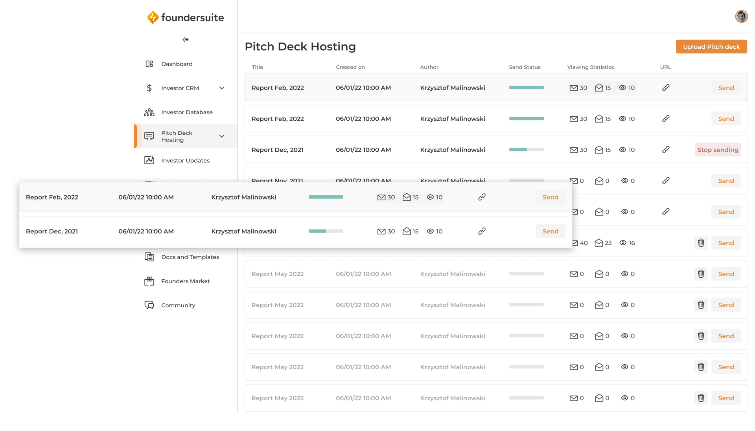Click the Author column header
The image size is (755, 431).
click(x=429, y=67)
